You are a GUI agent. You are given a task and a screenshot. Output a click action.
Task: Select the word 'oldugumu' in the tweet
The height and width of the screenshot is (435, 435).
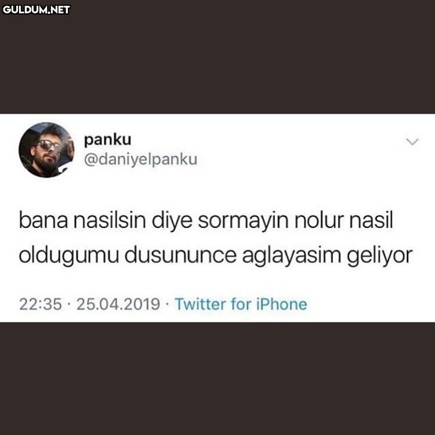click(69, 257)
